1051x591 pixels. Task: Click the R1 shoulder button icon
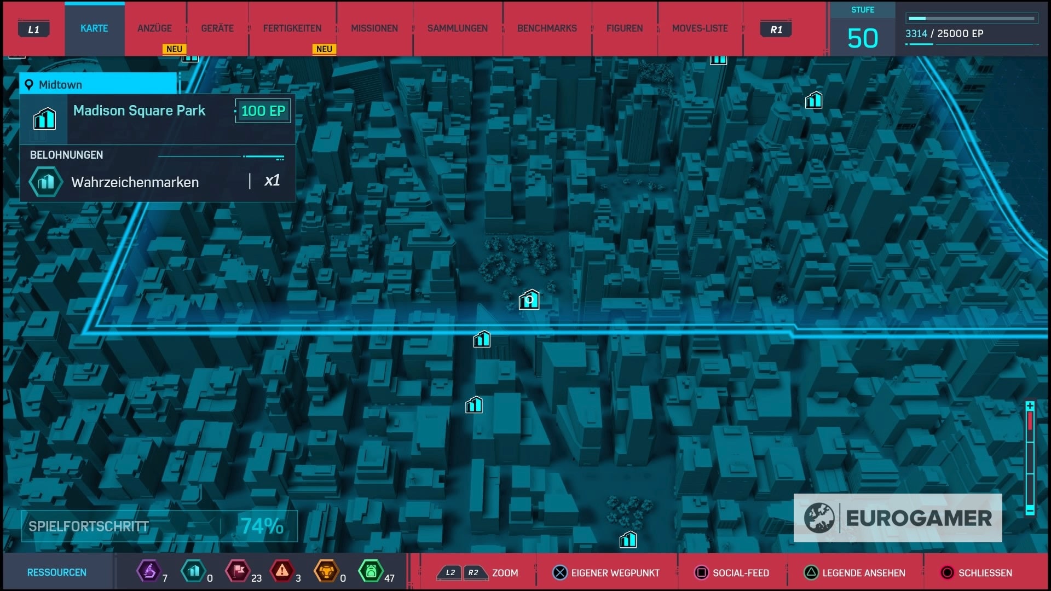click(776, 29)
